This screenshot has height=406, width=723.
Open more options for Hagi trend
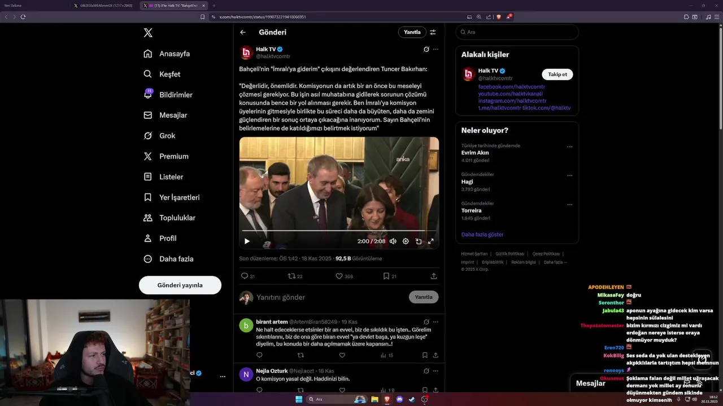[569, 175]
